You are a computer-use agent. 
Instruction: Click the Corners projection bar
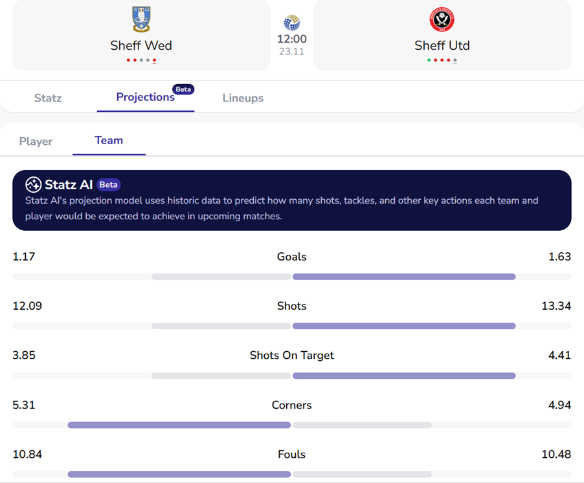pos(291,425)
